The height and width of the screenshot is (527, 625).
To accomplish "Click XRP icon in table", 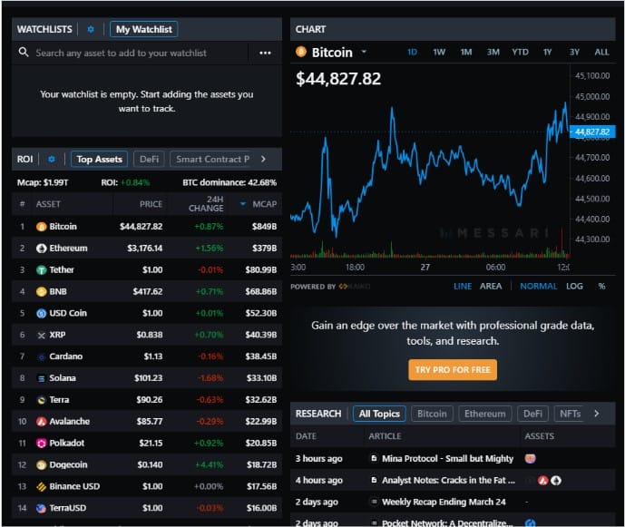I will click(x=42, y=336).
